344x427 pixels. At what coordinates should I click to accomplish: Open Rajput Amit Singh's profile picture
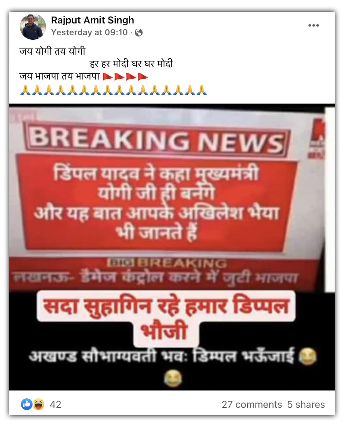33,27
